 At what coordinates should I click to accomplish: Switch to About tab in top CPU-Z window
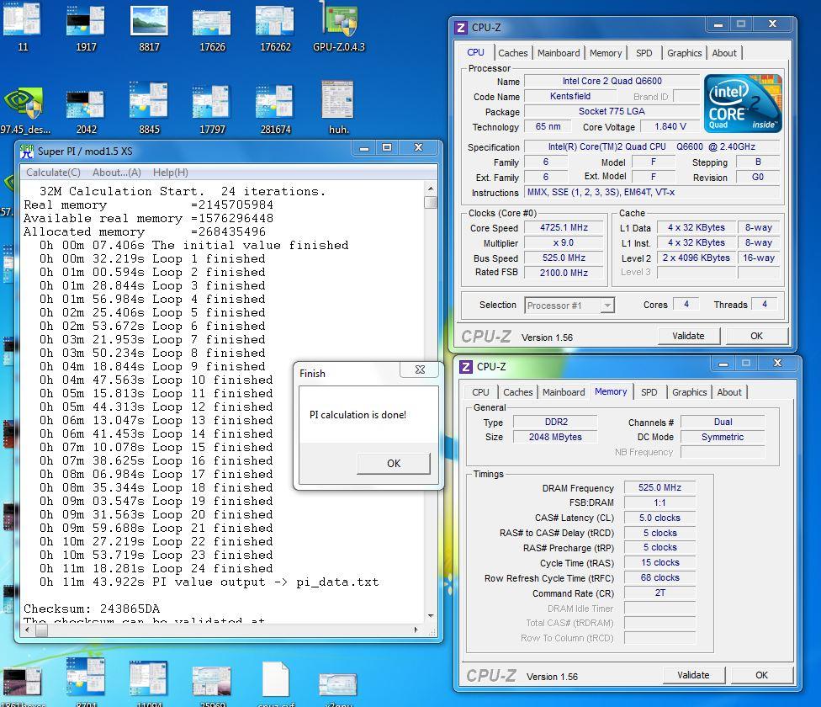[724, 53]
